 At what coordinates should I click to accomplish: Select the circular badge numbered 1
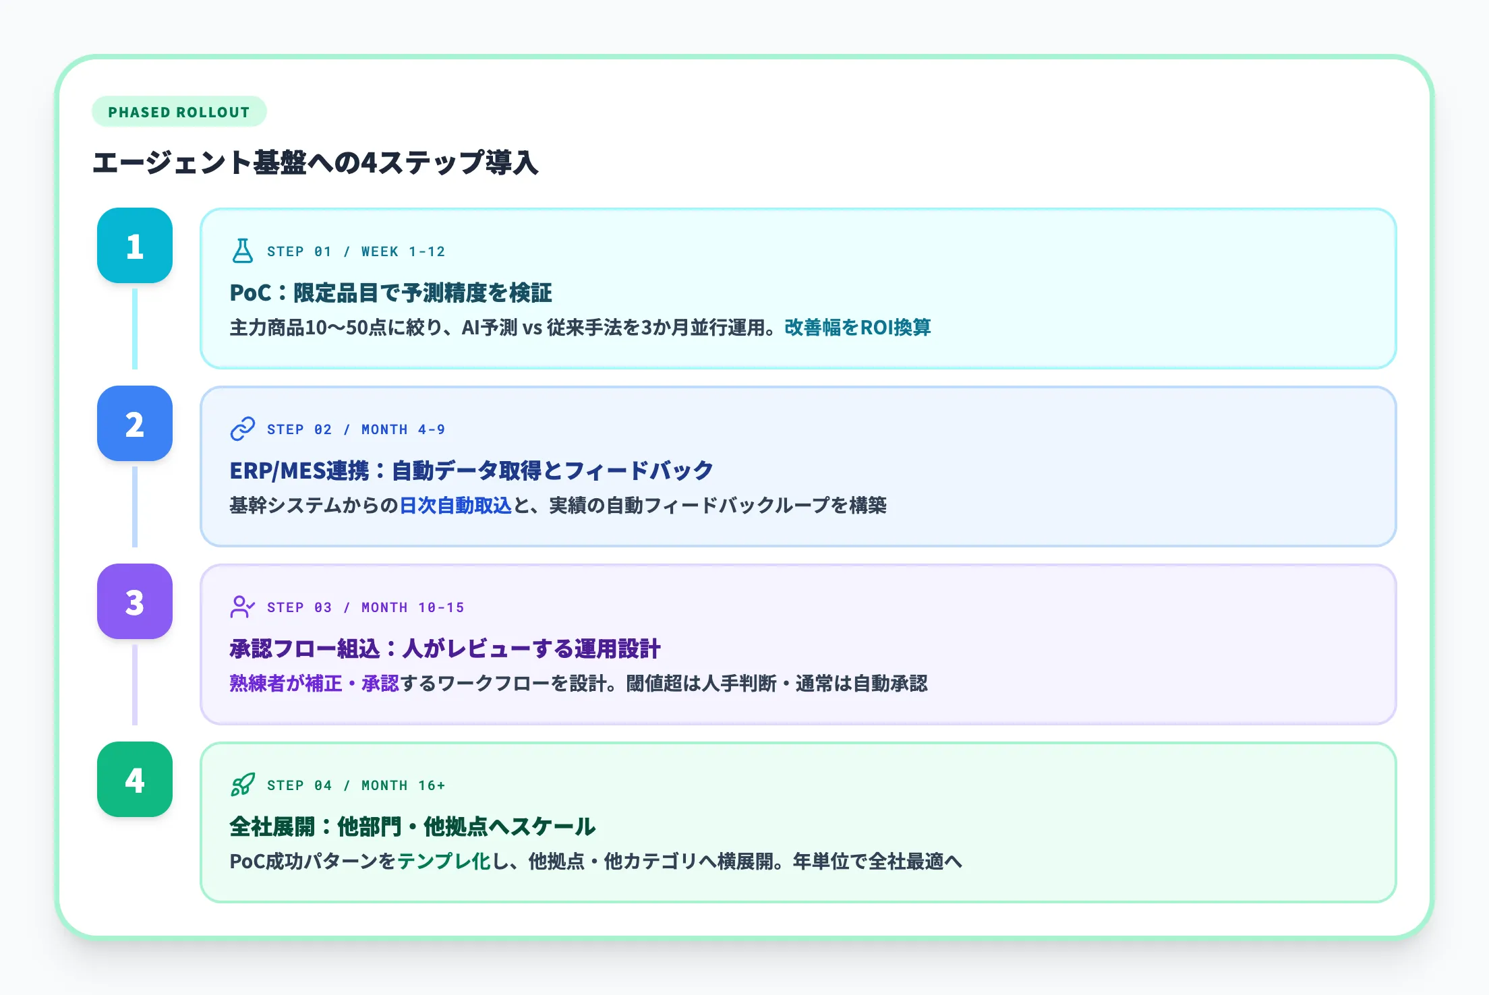click(135, 247)
